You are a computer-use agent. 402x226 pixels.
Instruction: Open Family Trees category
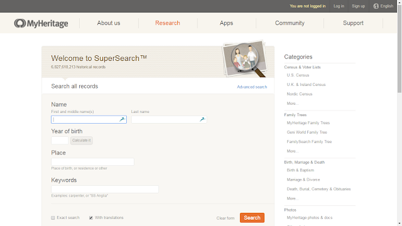coord(295,115)
